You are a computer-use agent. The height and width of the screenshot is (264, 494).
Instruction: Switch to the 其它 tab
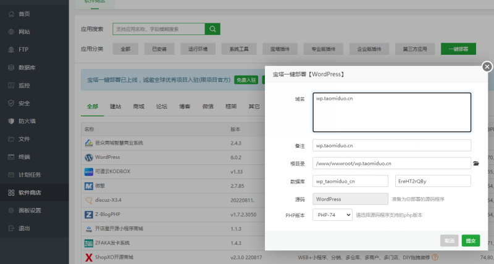[x=254, y=106]
